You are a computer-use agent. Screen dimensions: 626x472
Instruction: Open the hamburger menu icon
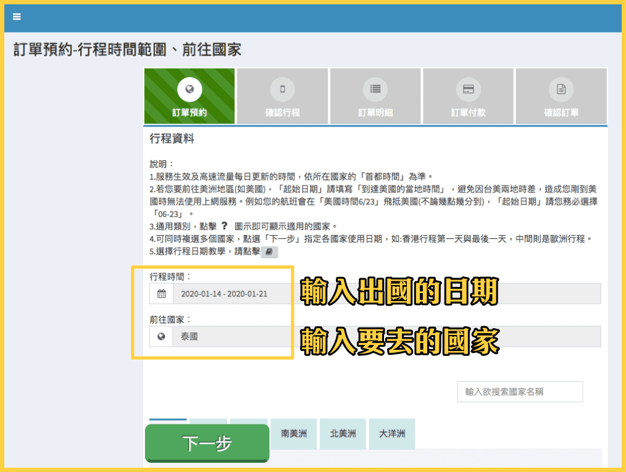[17, 17]
